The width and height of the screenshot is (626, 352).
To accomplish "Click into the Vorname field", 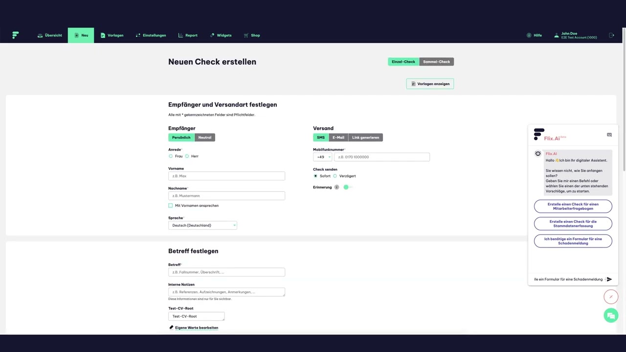I will [x=226, y=176].
